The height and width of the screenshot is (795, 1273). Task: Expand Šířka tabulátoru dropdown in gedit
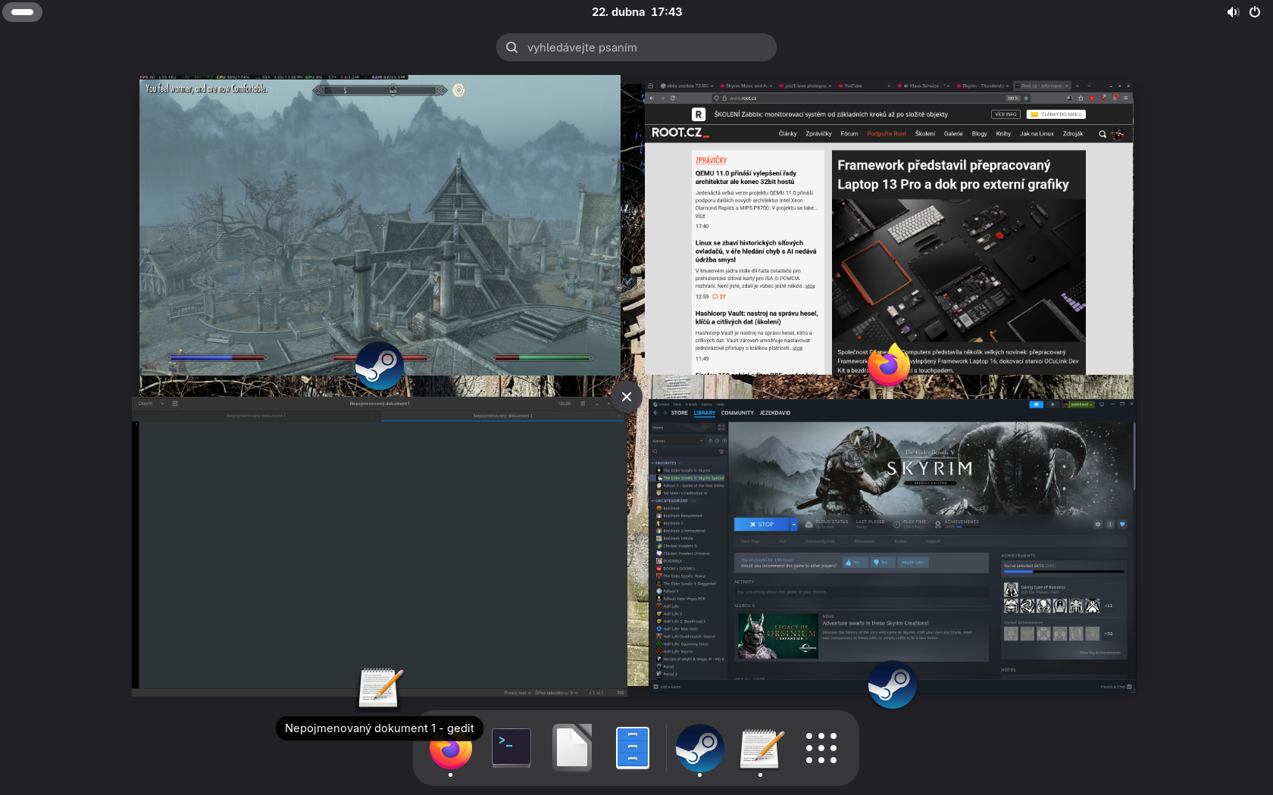[556, 693]
